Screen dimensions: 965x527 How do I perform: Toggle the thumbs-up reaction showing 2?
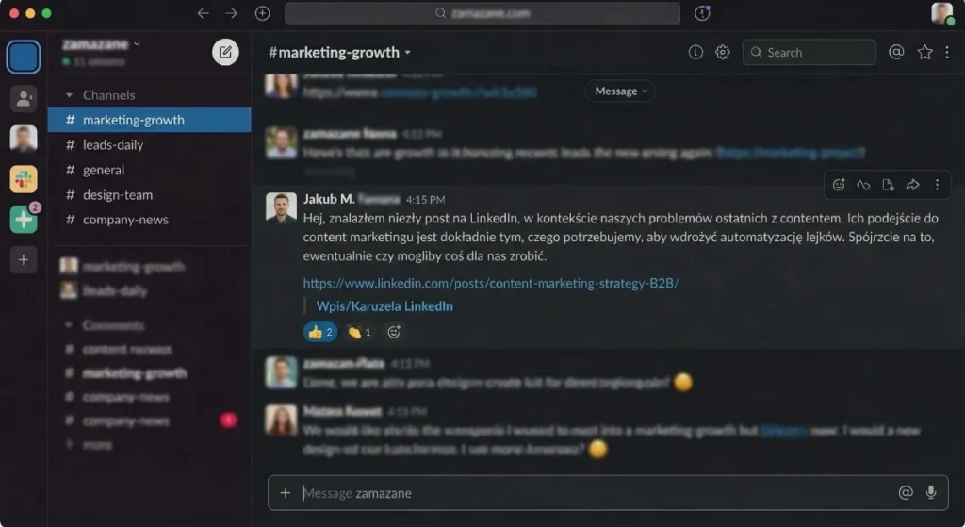pyautogui.click(x=320, y=332)
